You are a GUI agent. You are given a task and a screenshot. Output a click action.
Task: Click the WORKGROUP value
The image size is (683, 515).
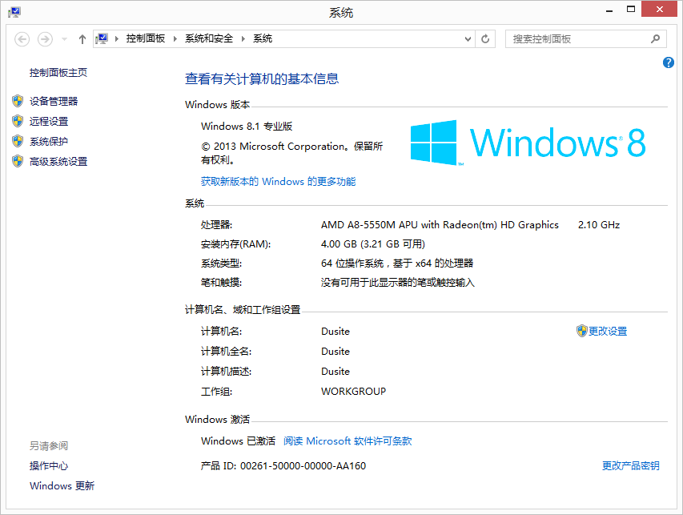[354, 392]
